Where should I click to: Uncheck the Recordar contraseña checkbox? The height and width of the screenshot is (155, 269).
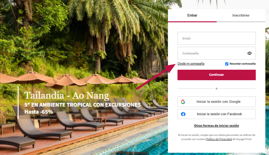click(227, 64)
